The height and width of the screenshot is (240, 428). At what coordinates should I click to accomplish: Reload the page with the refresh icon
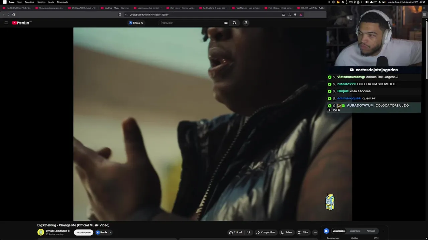[x=14, y=15]
